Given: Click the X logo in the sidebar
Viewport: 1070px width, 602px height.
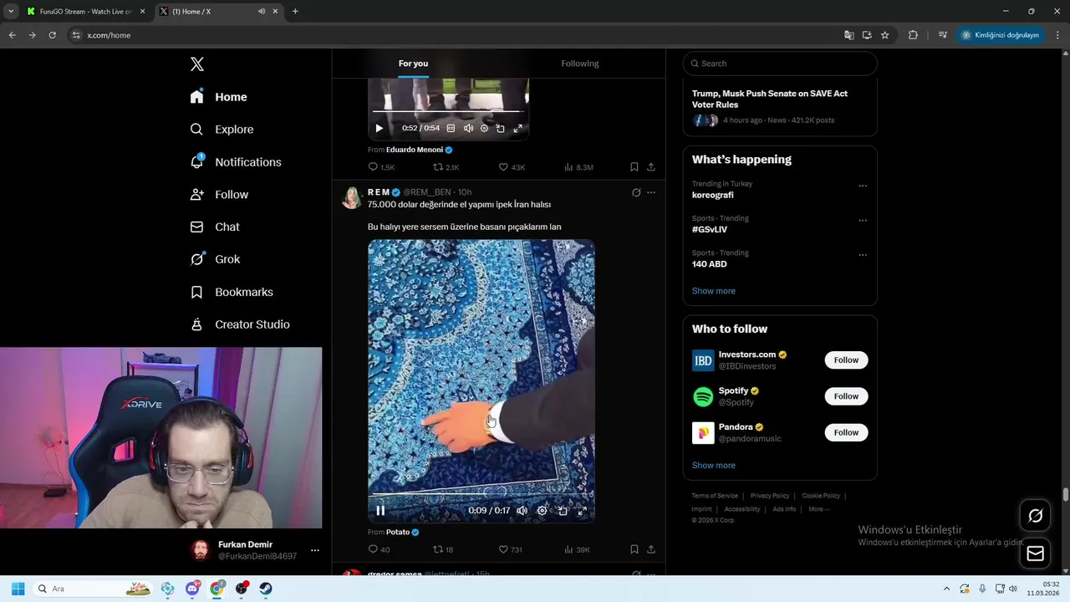Looking at the screenshot, I should click(197, 64).
